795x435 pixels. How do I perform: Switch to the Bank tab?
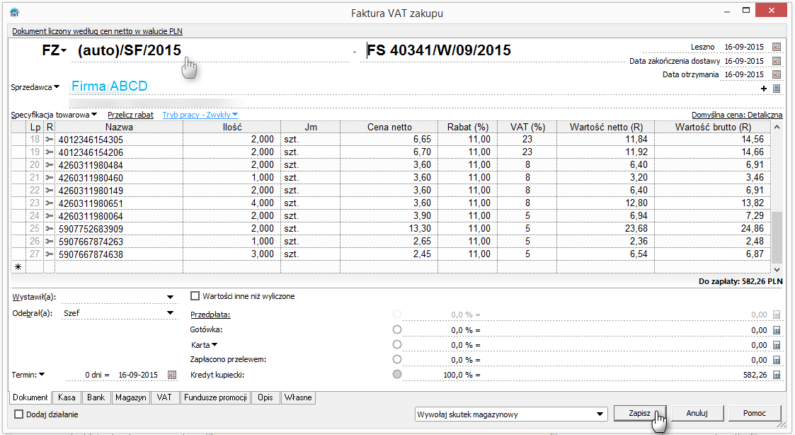pos(96,397)
